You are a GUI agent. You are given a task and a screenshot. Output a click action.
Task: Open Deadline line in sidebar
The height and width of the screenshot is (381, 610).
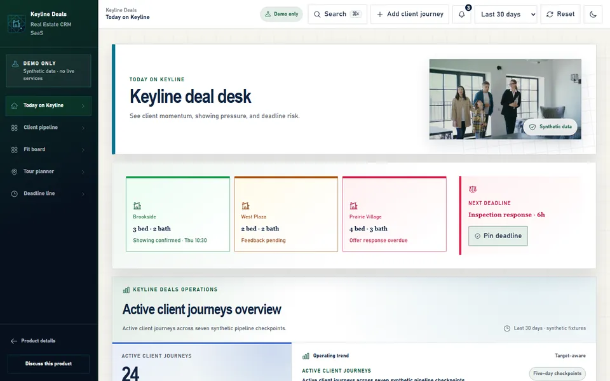49,194
